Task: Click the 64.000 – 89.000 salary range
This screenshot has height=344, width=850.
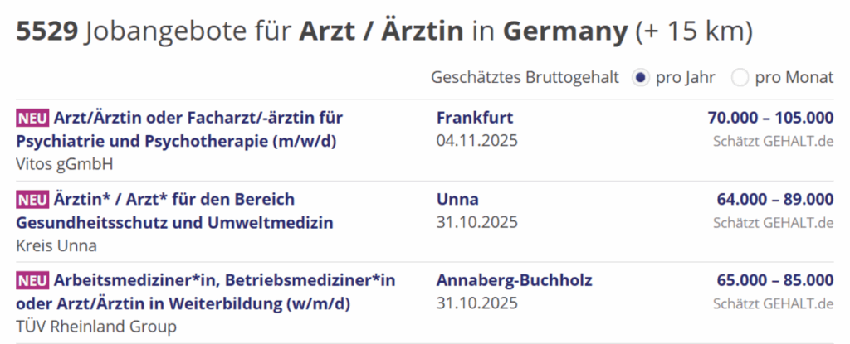Action: 775,200
